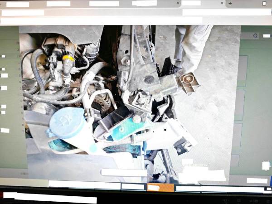
Task: Click the white label below the photo center
Action: click(x=124, y=173)
